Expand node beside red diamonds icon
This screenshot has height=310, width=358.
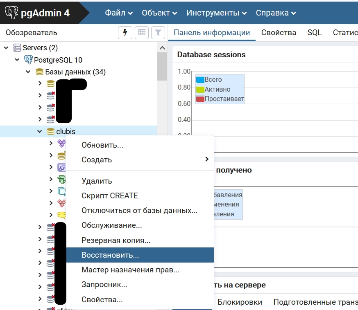(x=51, y=203)
